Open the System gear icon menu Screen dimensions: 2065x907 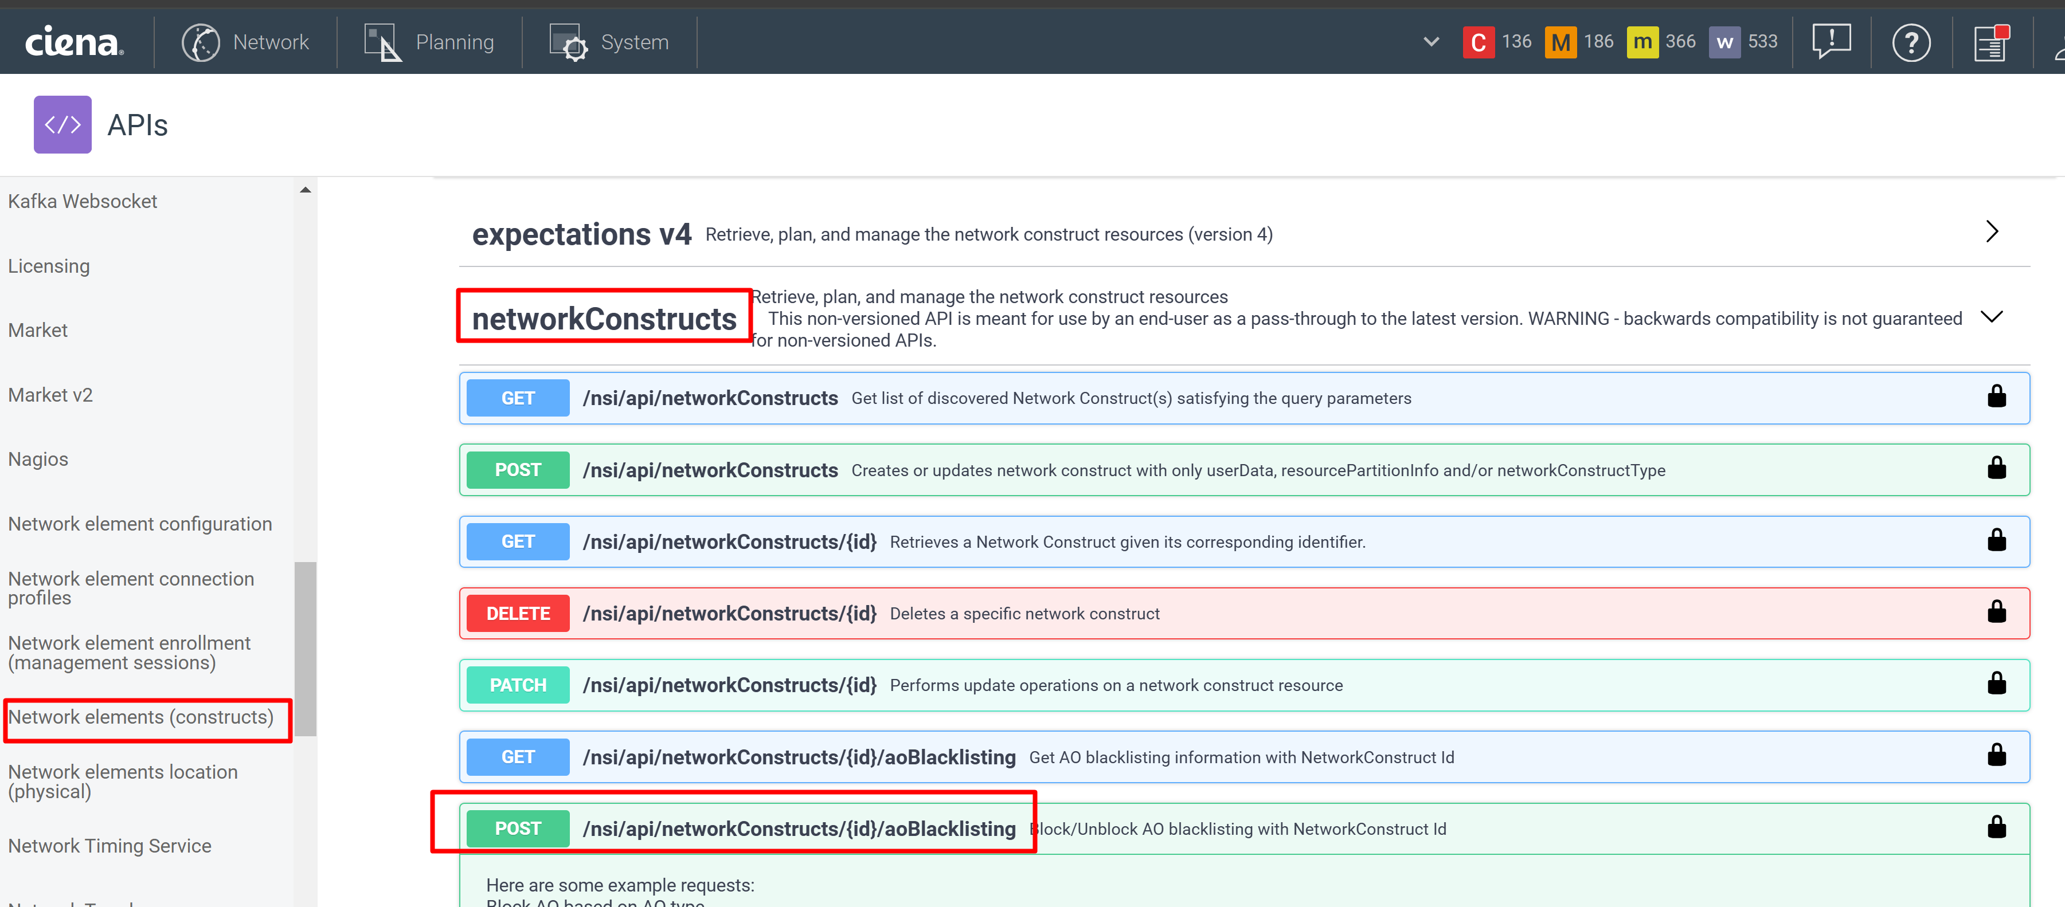coord(568,42)
